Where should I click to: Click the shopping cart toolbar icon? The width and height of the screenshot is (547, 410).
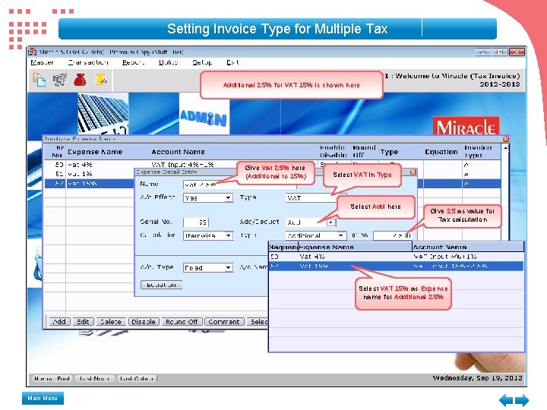[x=60, y=80]
